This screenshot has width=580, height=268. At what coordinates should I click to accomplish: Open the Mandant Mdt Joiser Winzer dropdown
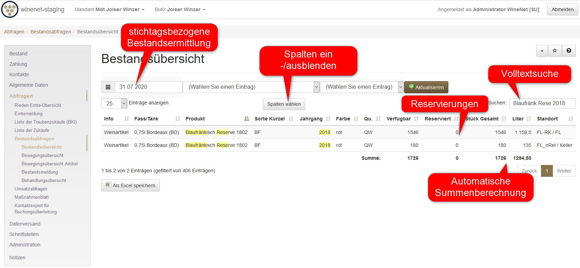coord(109,9)
